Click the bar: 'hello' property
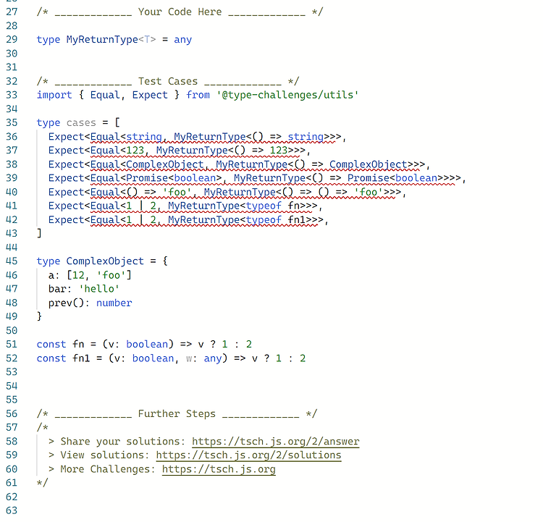Image resolution: width=543 pixels, height=522 pixels. 84,289
